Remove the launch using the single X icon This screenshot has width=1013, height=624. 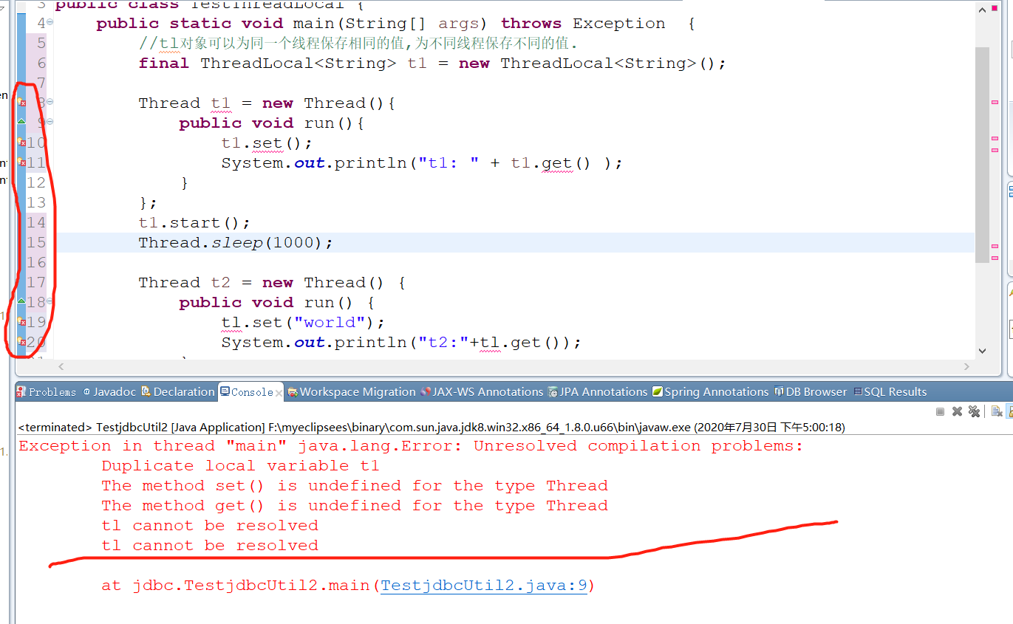[x=957, y=411]
